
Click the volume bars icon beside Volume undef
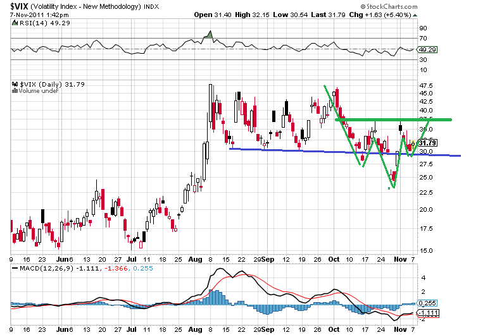[x=15, y=91]
